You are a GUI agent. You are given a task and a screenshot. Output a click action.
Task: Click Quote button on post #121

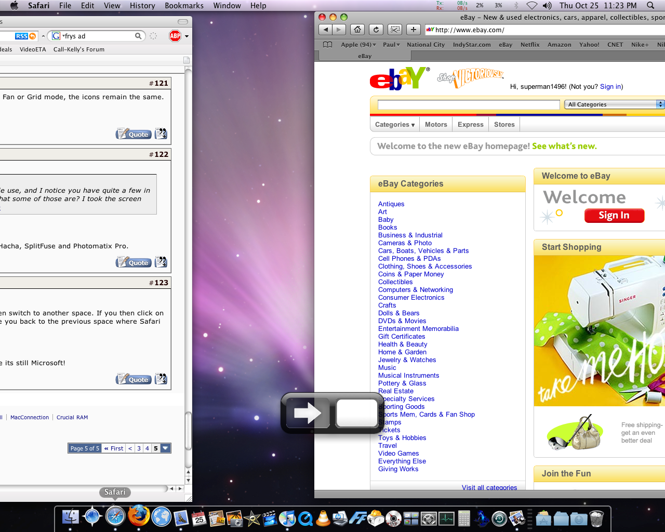coord(134,134)
